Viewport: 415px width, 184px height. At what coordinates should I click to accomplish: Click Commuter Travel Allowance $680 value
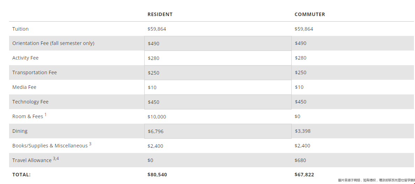coord(300,160)
